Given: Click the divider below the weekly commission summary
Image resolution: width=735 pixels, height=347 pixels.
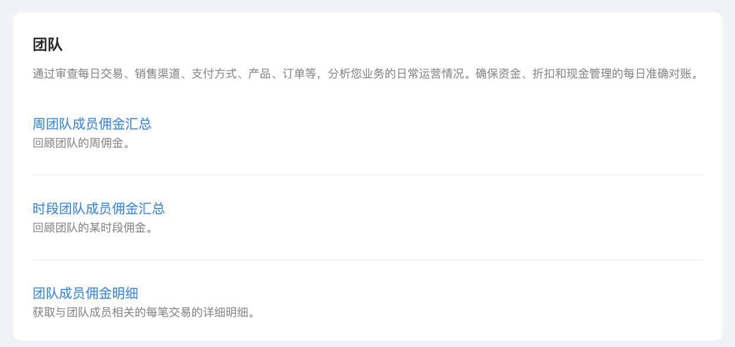Looking at the screenshot, I should tap(368, 175).
